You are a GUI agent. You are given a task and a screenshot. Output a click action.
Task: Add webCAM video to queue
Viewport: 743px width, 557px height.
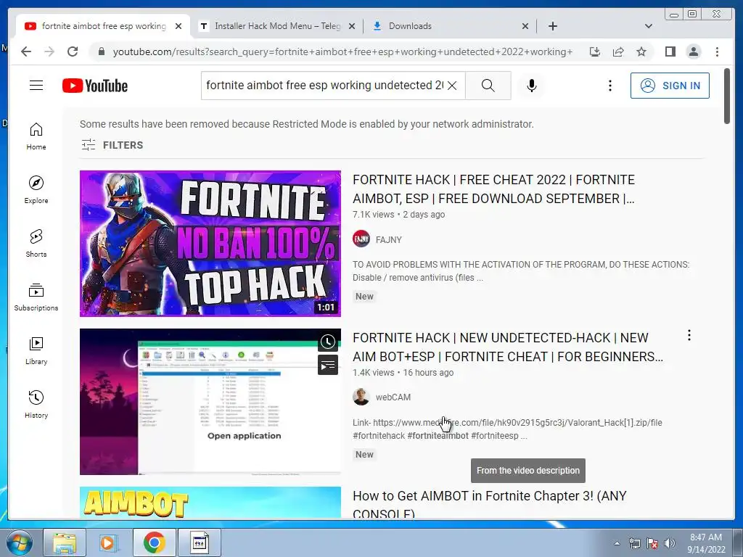click(328, 366)
